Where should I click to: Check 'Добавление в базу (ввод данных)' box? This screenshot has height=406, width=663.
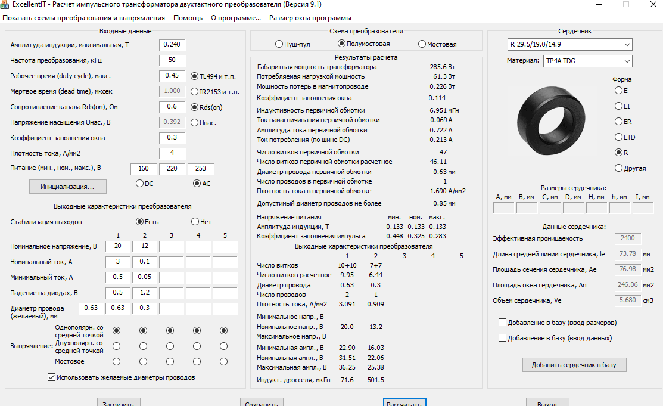(x=502, y=338)
